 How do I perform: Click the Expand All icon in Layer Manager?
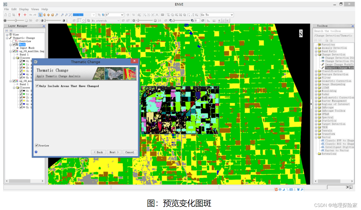click(x=11, y=30)
